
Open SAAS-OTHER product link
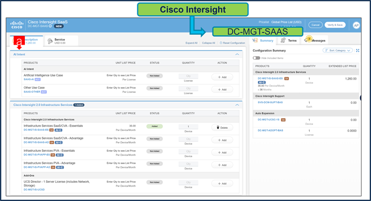(32, 92)
